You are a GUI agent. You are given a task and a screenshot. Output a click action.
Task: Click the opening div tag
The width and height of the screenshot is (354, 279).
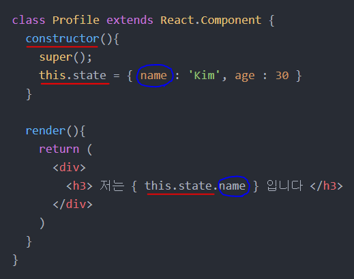(69, 168)
